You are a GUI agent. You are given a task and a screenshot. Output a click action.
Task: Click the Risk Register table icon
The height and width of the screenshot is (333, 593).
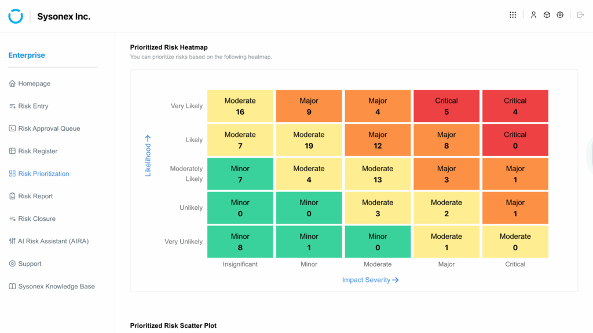13,151
